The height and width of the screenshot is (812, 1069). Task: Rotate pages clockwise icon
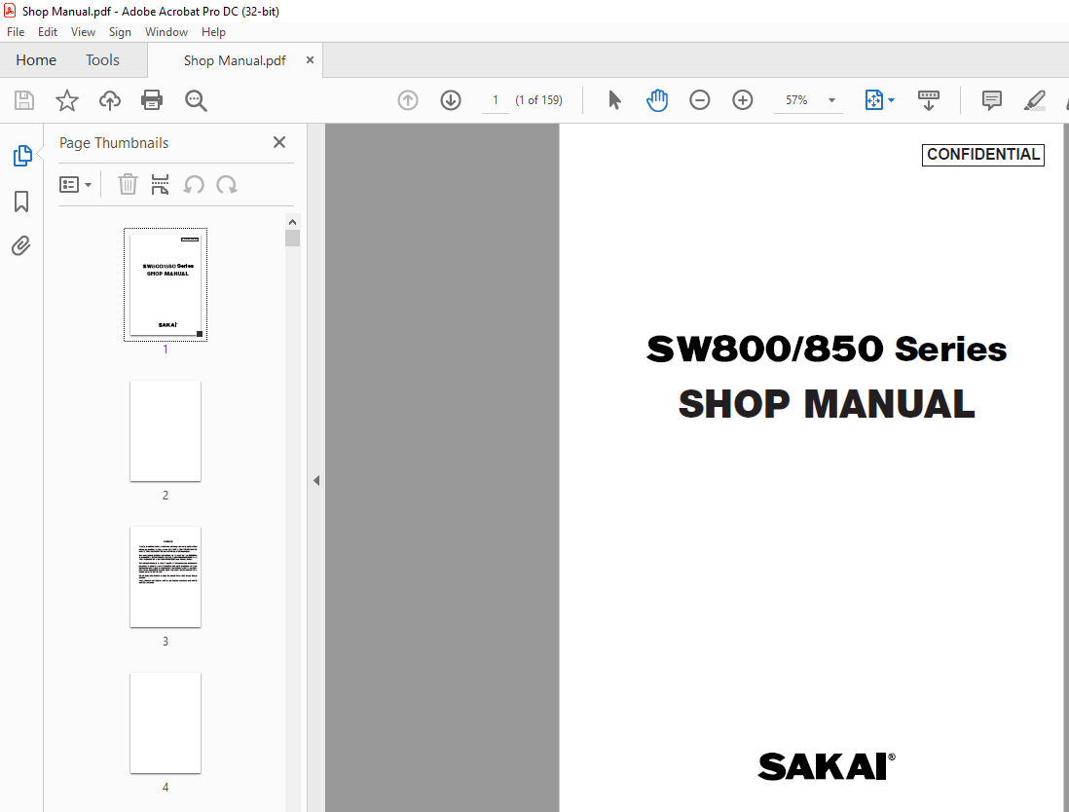pyautogui.click(x=226, y=184)
